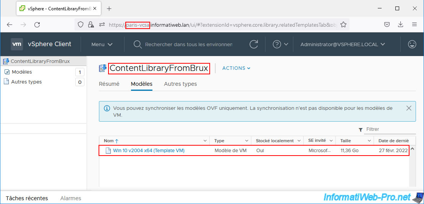The width and height of the screenshot is (424, 204).
Task: Bookmark this page with the star icon
Action: click(x=343, y=25)
